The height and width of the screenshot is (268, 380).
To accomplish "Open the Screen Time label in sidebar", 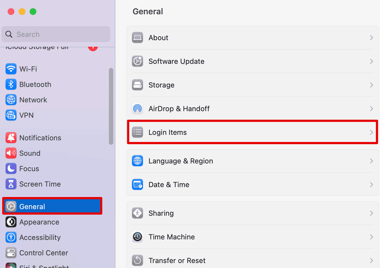I will pos(40,184).
